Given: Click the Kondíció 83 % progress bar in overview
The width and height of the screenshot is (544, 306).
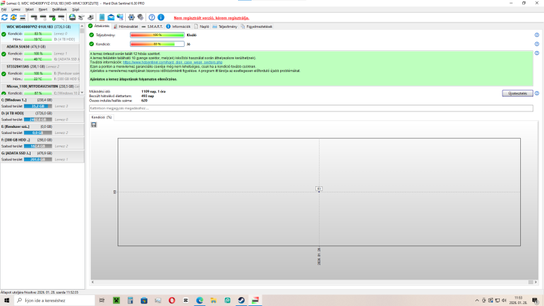Looking at the screenshot, I should pyautogui.click(x=157, y=44).
